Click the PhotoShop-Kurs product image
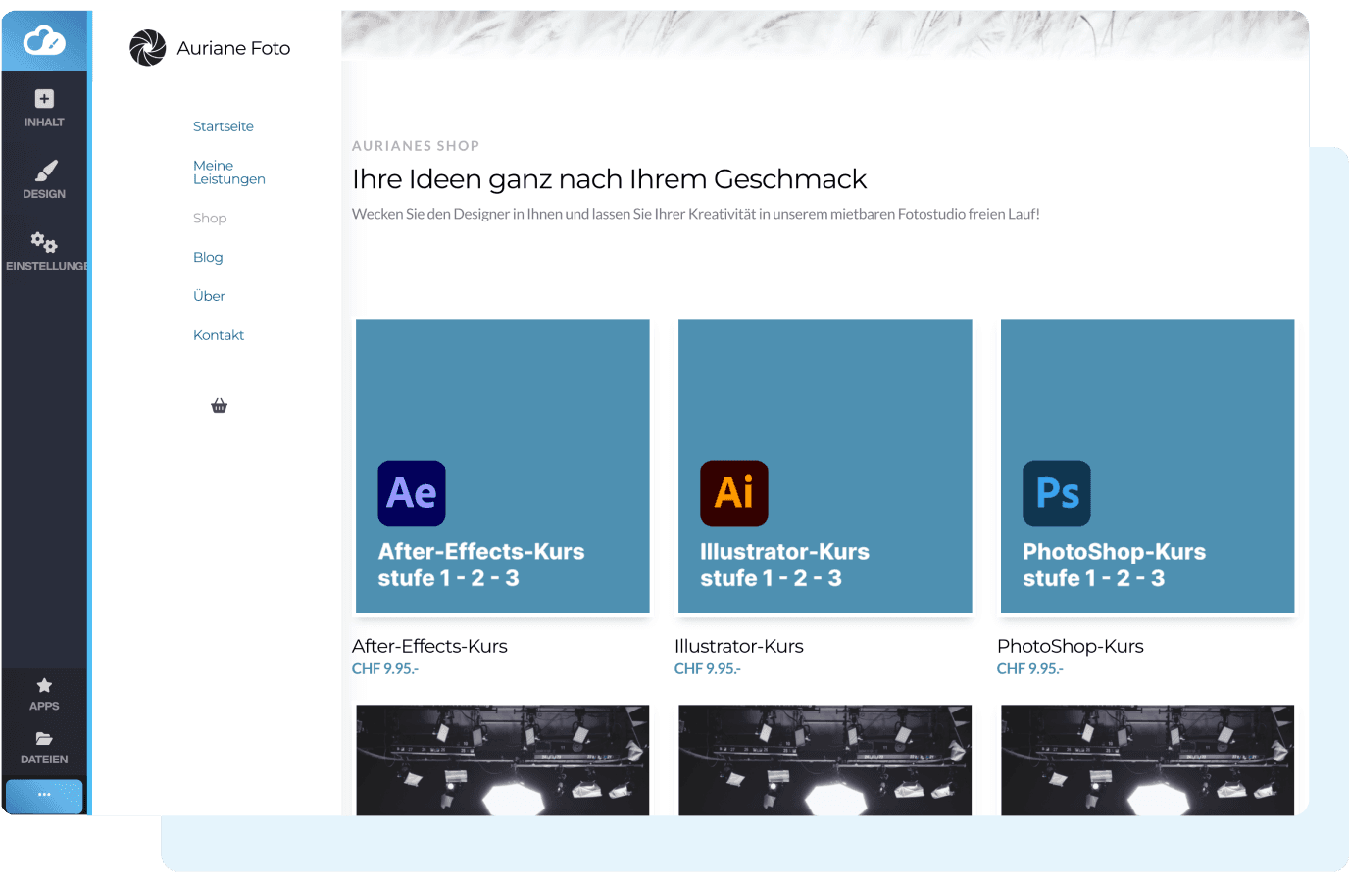 1148,466
